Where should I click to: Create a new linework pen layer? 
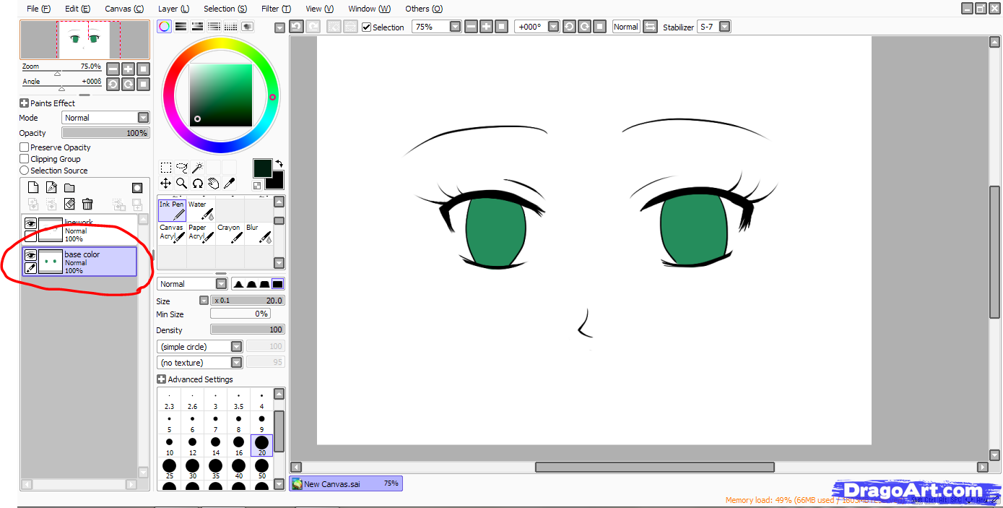(51, 188)
